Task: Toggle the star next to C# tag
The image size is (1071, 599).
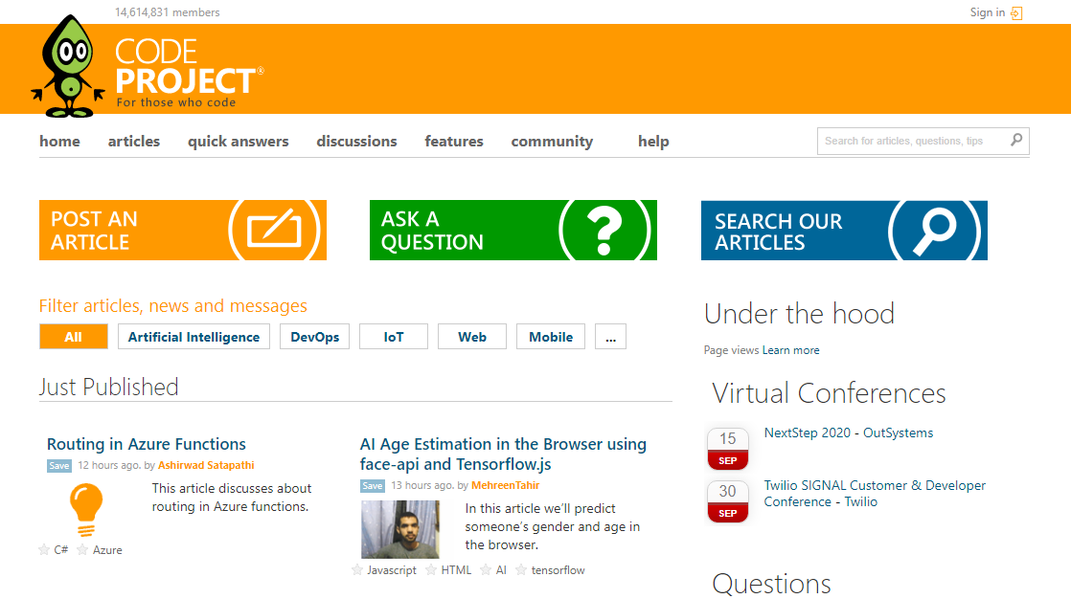Action: click(x=44, y=550)
